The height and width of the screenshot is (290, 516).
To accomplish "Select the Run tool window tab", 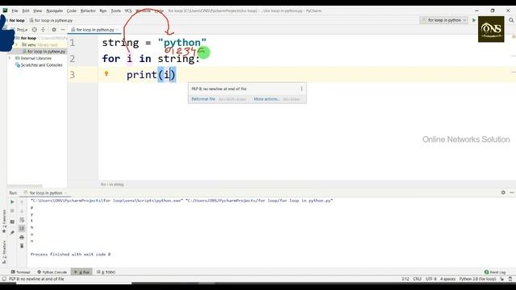I will pyautogui.click(x=81, y=272).
